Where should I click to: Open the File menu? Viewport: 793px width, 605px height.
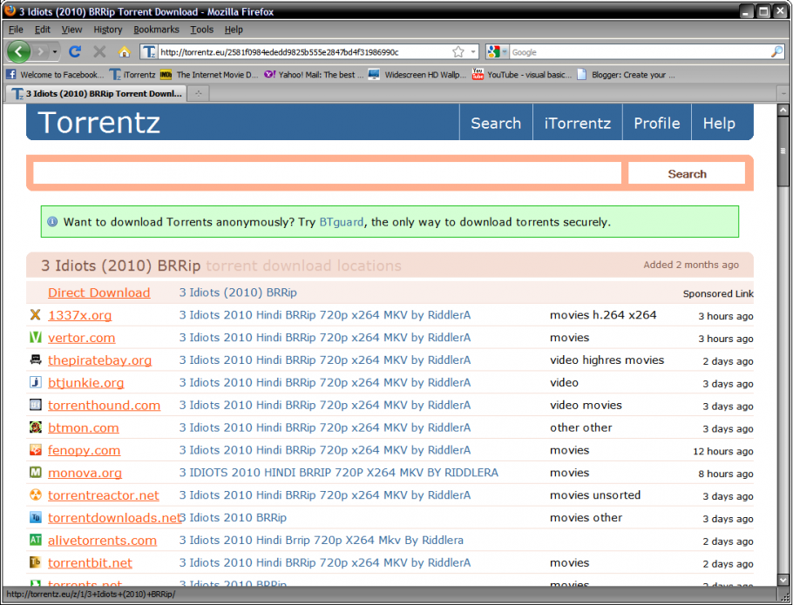click(x=16, y=30)
